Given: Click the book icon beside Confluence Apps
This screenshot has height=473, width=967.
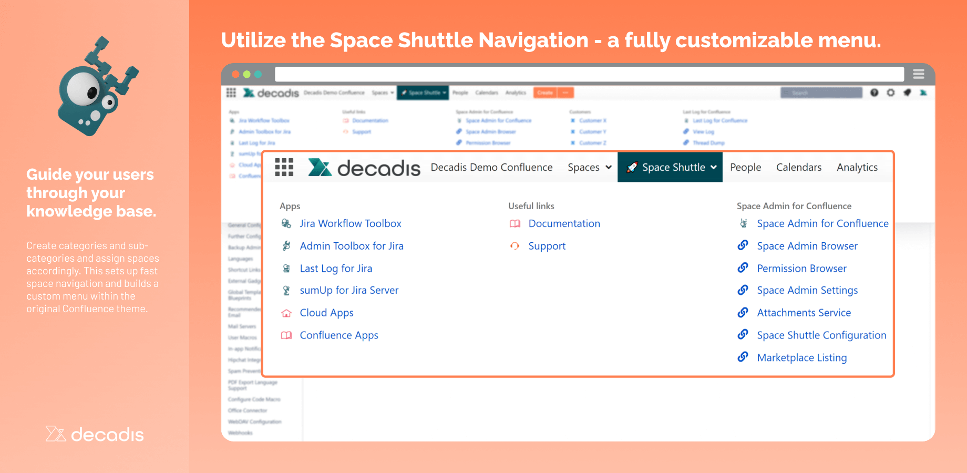Looking at the screenshot, I should (286, 335).
